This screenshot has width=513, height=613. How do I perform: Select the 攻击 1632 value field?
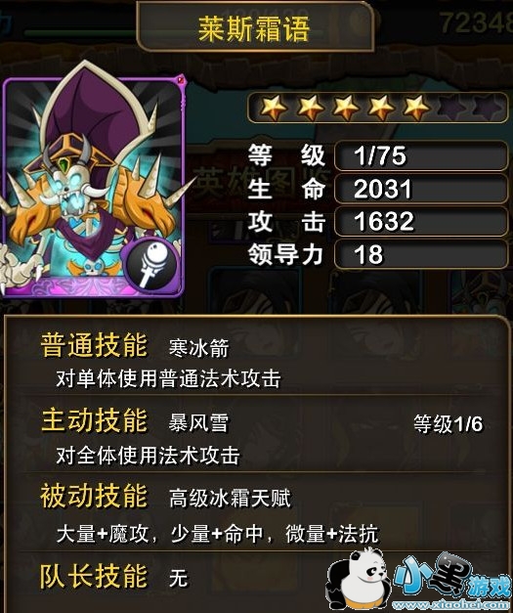click(x=421, y=222)
